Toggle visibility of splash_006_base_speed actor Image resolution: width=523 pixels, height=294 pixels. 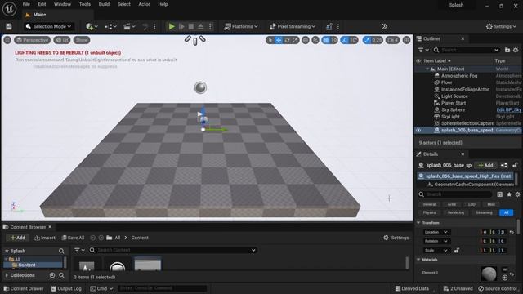[418, 131]
